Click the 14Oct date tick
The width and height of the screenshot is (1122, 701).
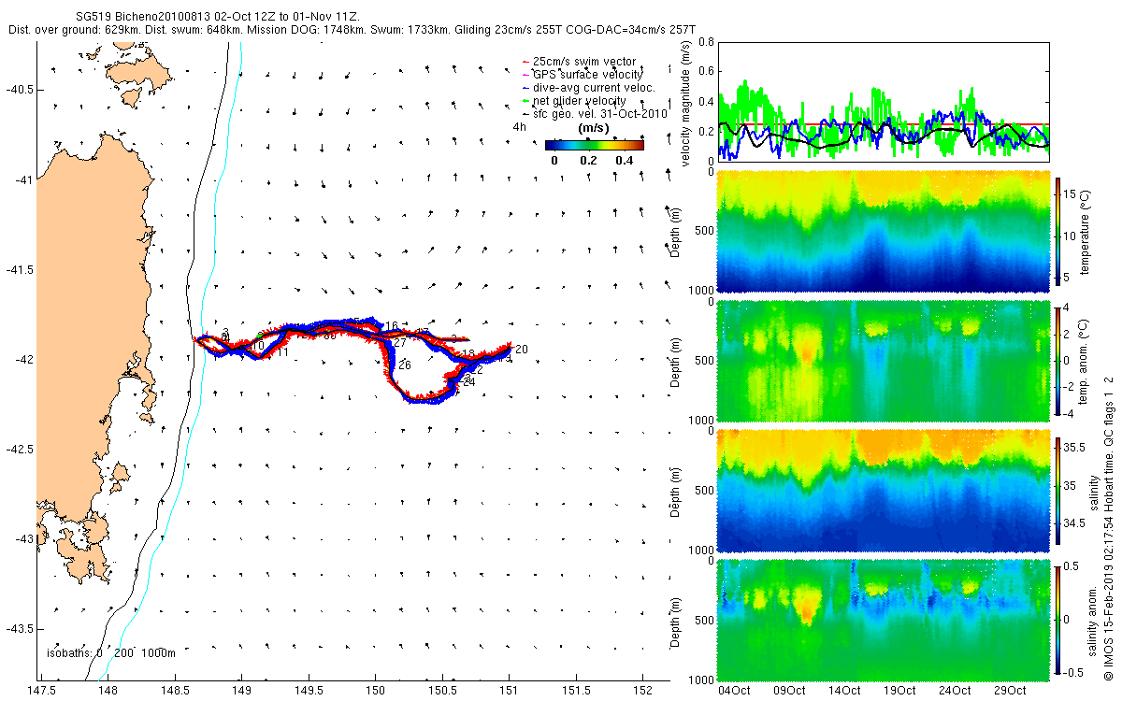[x=845, y=691]
